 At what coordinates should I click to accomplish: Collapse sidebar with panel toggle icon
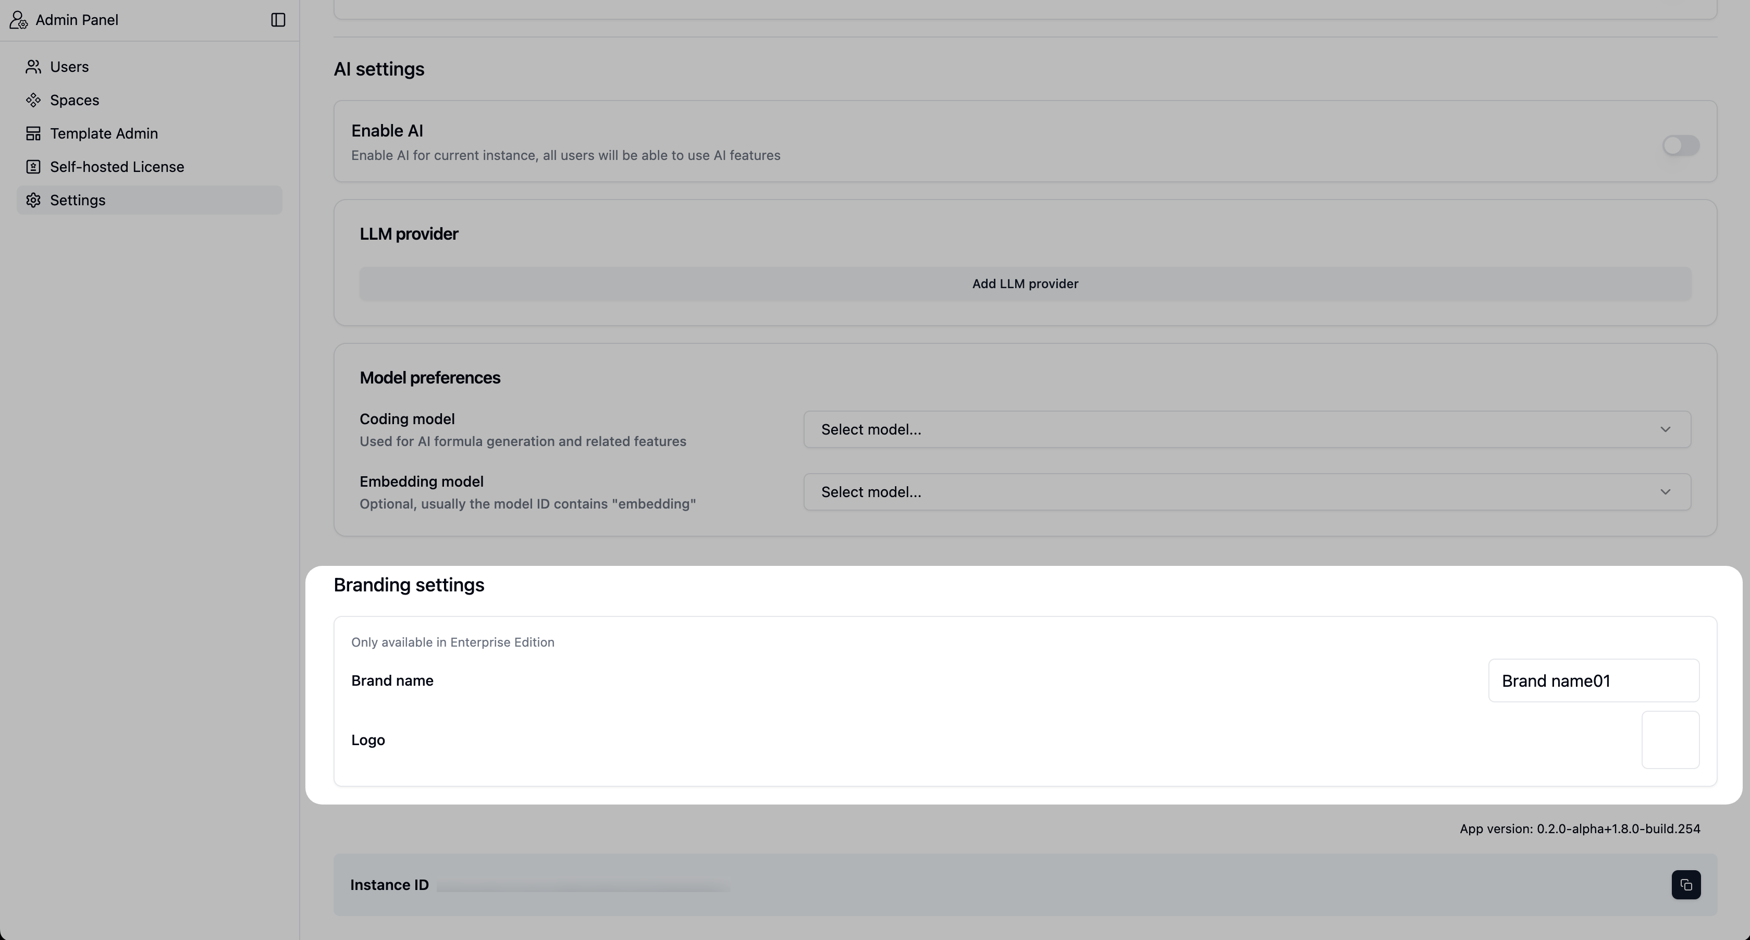point(278,20)
